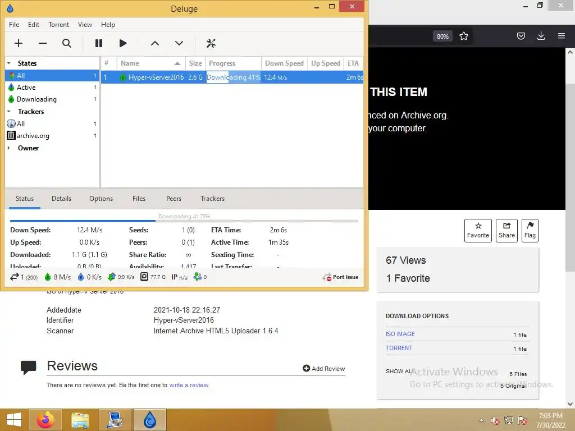Pause the selected torrent
Screen dimensions: 575x431
pos(99,43)
